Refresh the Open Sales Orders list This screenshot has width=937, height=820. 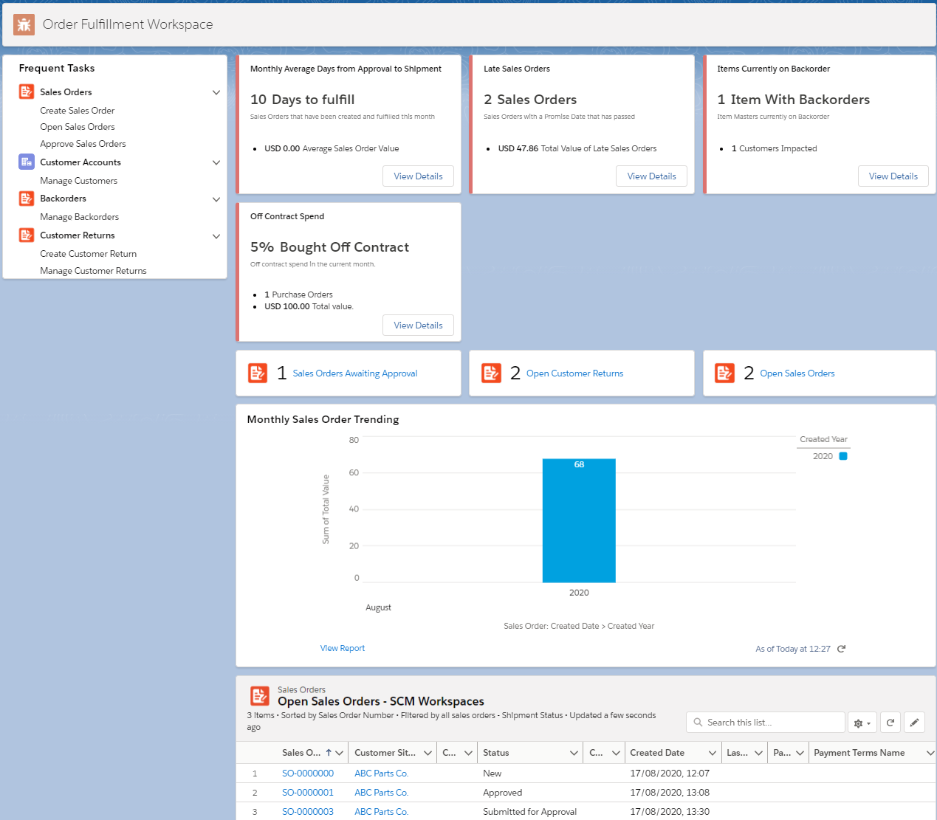tap(890, 722)
